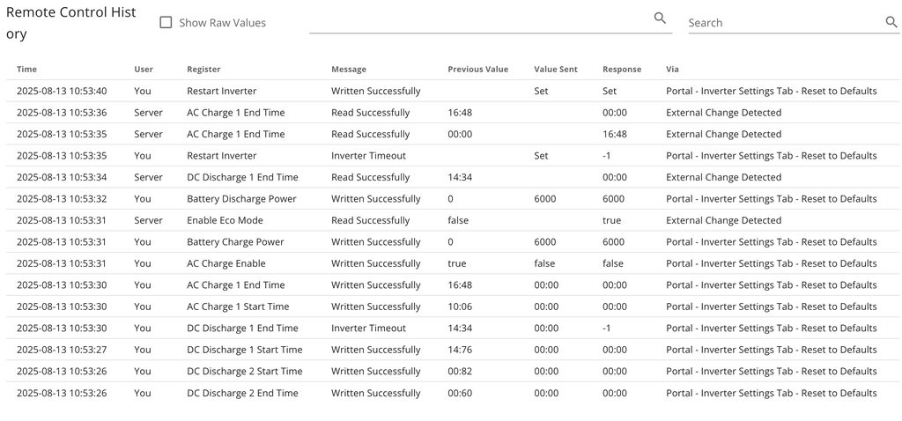
Task: Enable the Show Raw Values checkbox
Action: 166,23
